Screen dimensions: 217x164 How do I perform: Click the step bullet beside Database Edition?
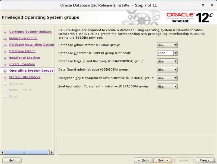[x=5, y=51]
